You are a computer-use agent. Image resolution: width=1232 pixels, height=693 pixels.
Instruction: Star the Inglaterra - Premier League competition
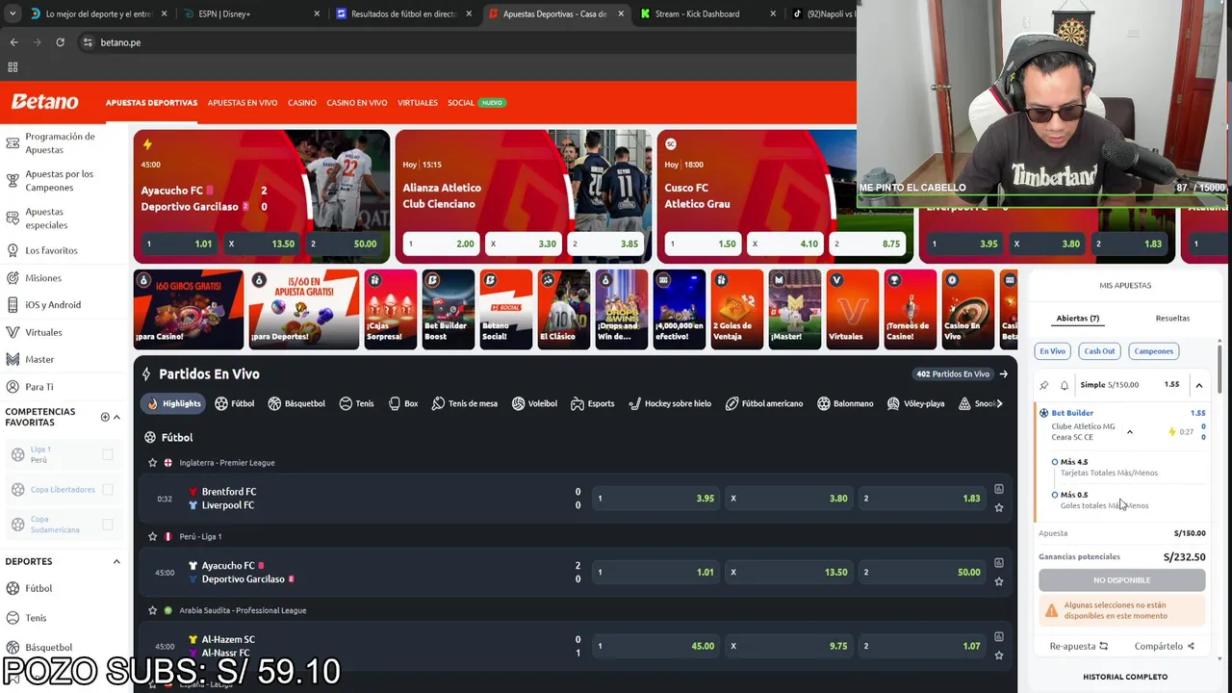(x=152, y=463)
